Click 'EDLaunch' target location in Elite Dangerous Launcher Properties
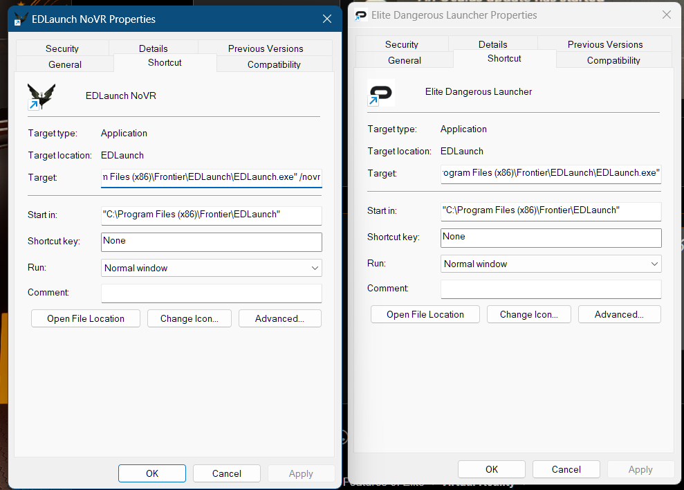 pyautogui.click(x=462, y=151)
